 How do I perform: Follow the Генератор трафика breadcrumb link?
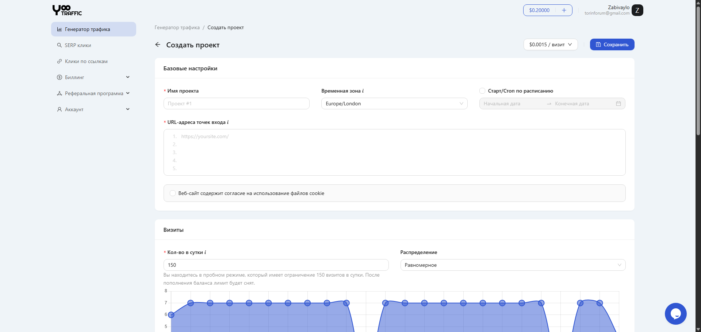(x=177, y=27)
